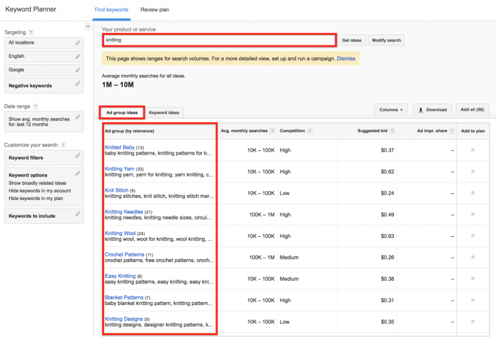
Task: Collapse the sidebar with the double-chevron icon
Action: point(88,26)
